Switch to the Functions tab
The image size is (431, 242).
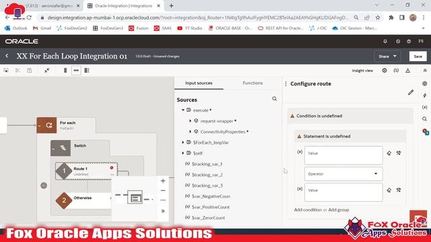coord(253,83)
